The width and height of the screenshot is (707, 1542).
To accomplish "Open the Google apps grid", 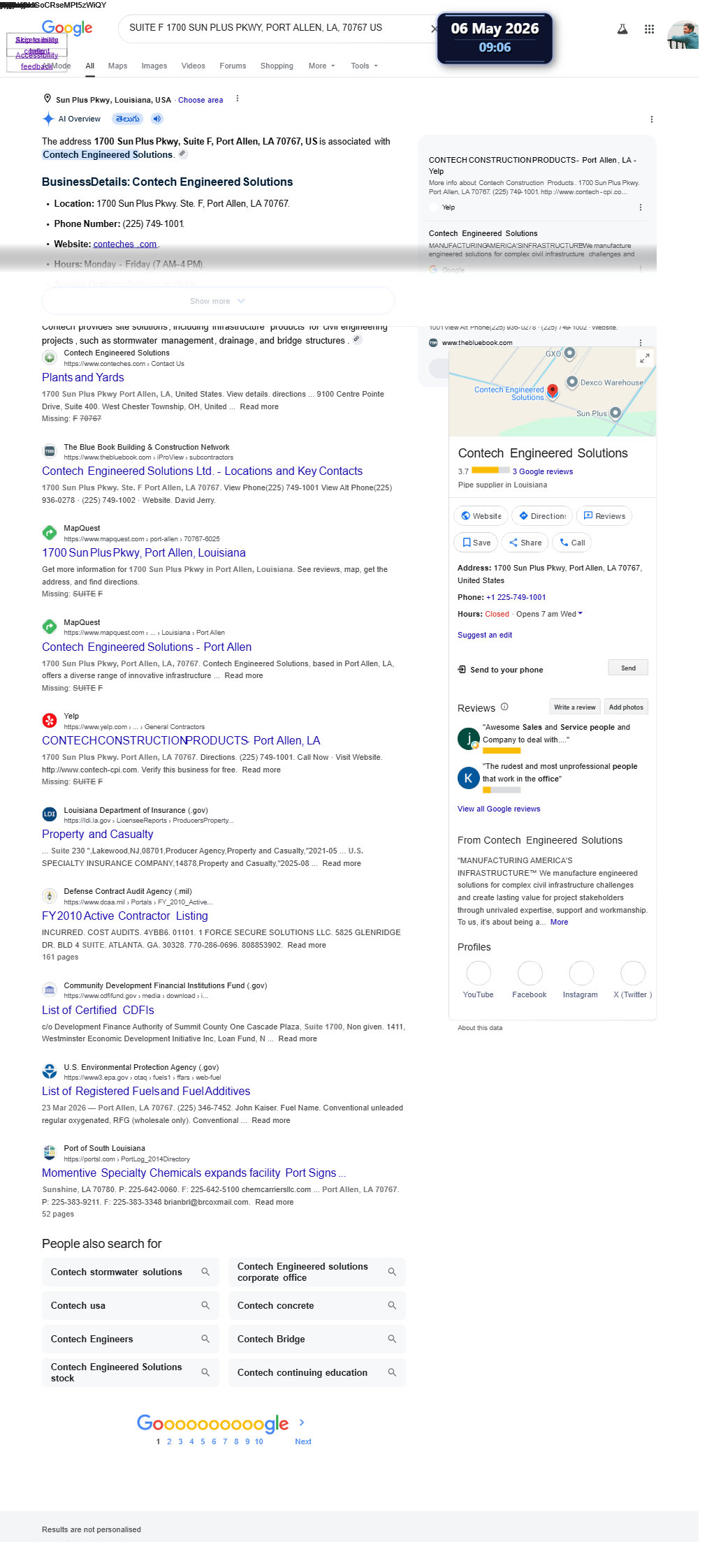I will tap(649, 29).
